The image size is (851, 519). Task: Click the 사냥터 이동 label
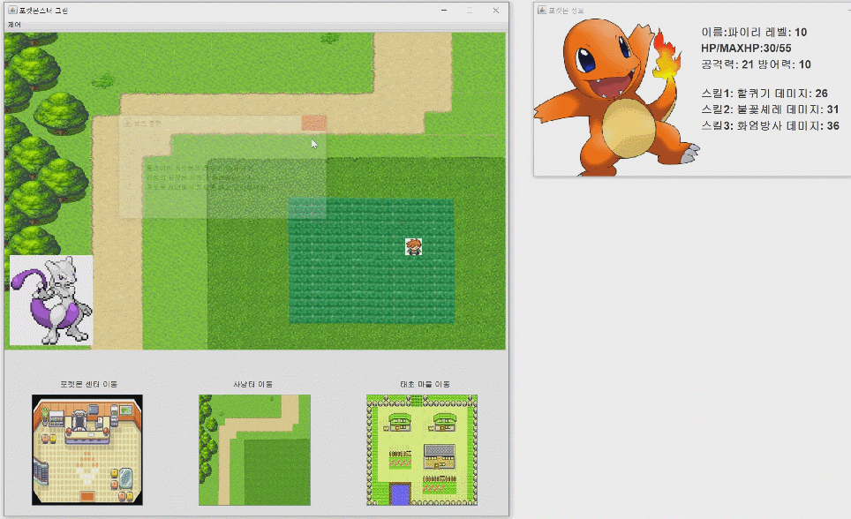point(252,384)
